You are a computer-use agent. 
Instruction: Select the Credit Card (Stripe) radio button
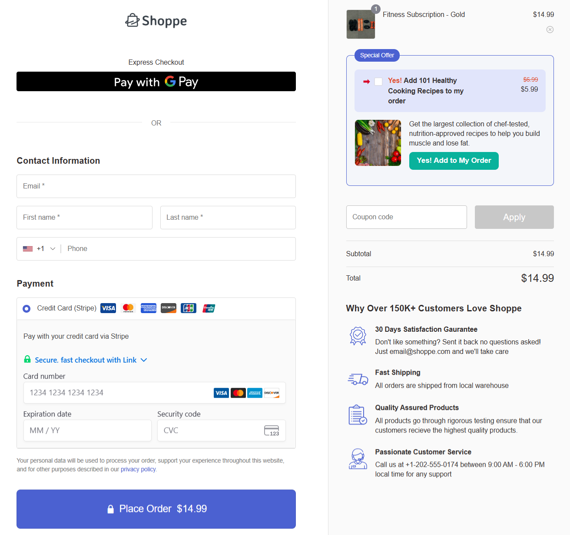(x=26, y=308)
